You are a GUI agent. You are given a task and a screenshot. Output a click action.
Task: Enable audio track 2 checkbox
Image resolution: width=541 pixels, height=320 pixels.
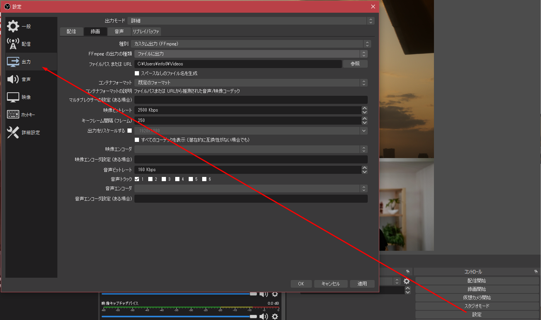click(150, 179)
